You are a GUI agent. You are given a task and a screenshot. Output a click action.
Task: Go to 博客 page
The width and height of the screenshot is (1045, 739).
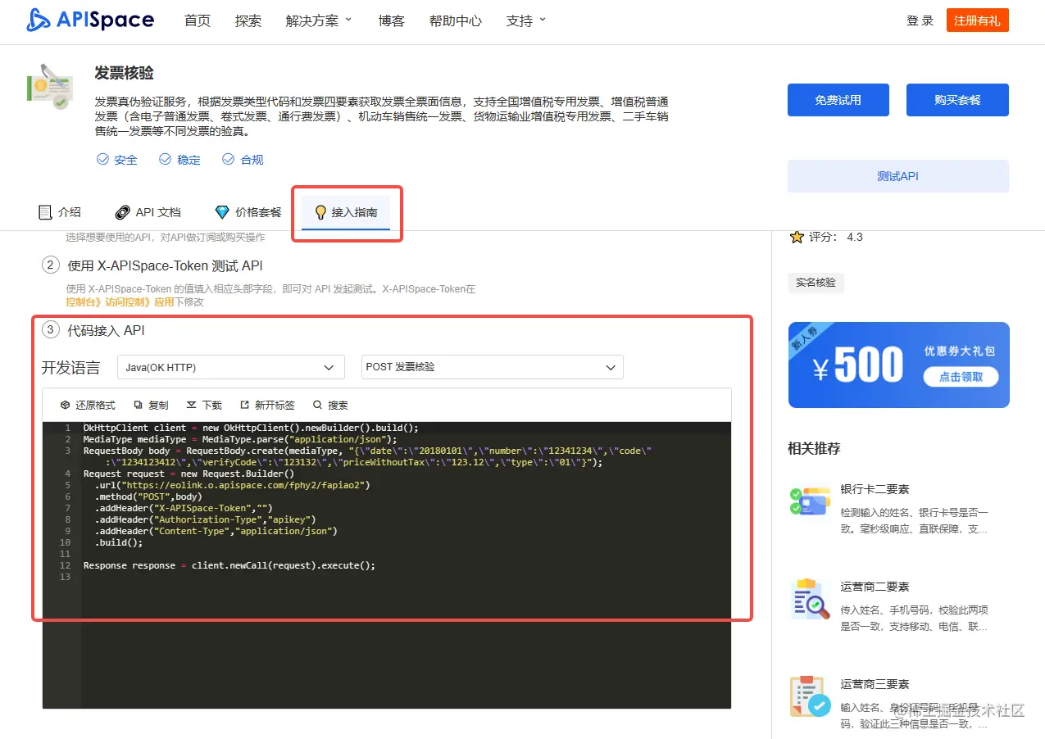pos(392,21)
